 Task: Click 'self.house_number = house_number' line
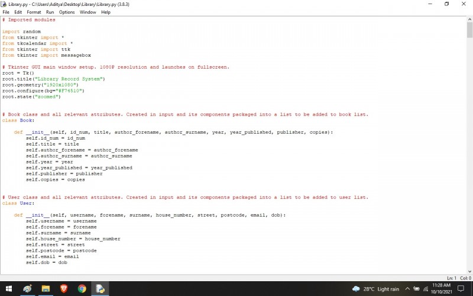[x=73, y=239]
